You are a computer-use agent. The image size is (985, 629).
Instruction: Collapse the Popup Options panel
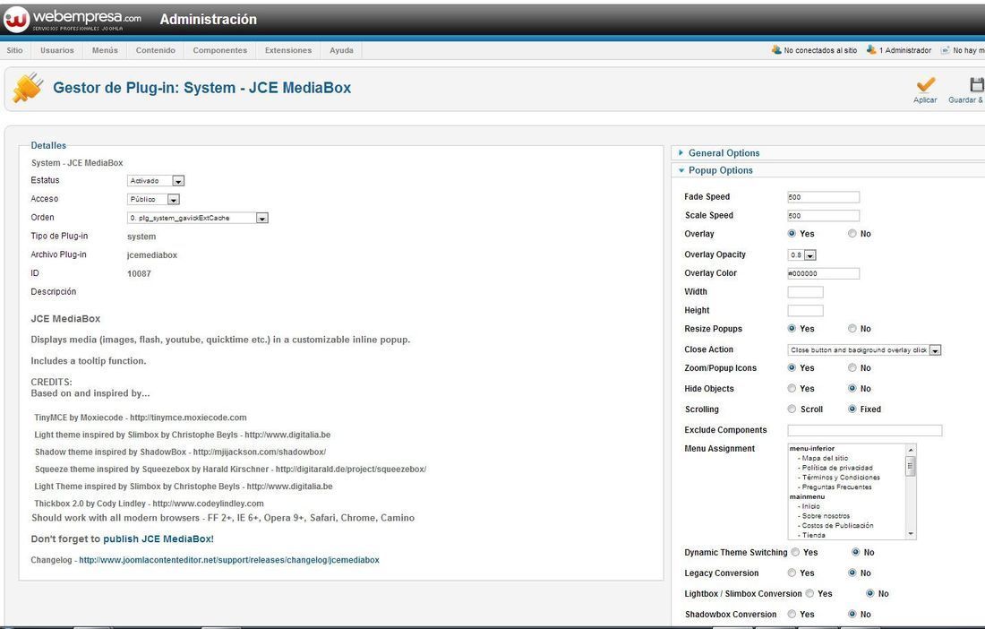pyautogui.click(x=720, y=170)
